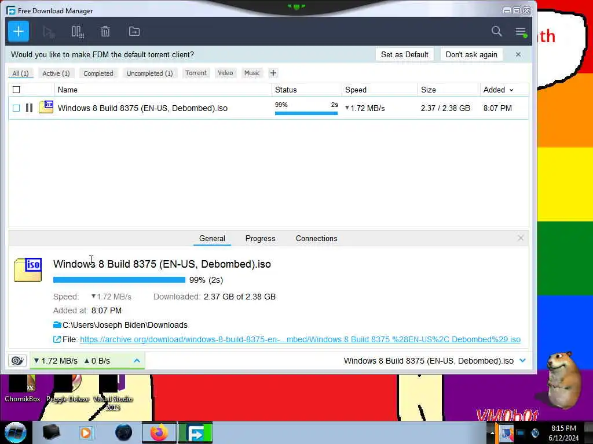Toggle snail mode speed limiter icon

click(x=17, y=361)
